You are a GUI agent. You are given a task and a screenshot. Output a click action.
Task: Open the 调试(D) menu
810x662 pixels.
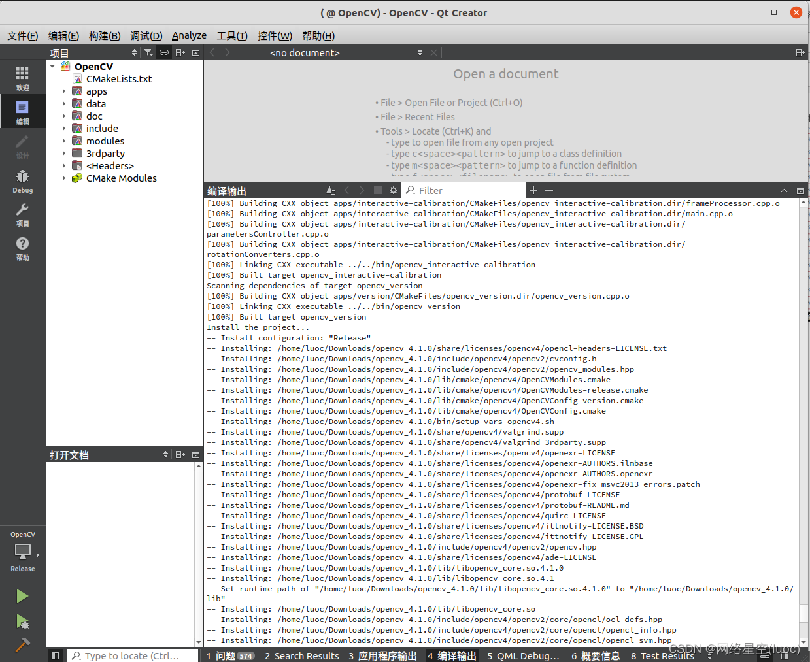tap(146, 35)
